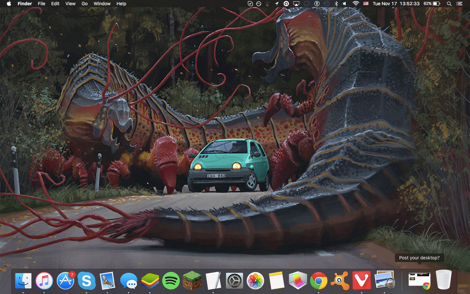Open System Preferences from the Dock
470x294 pixels.
click(234, 281)
